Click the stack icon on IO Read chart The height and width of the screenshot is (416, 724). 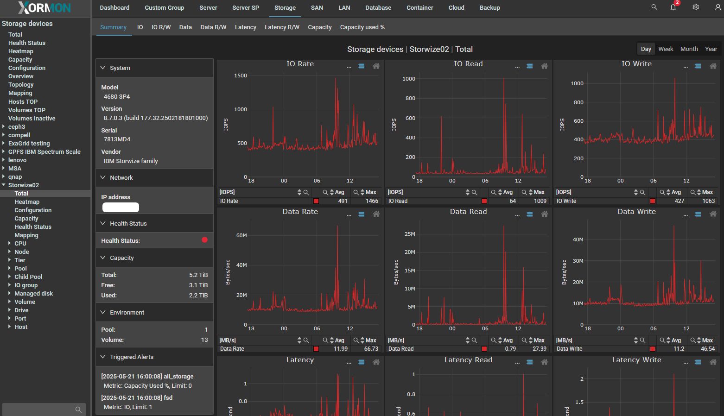[x=530, y=66]
